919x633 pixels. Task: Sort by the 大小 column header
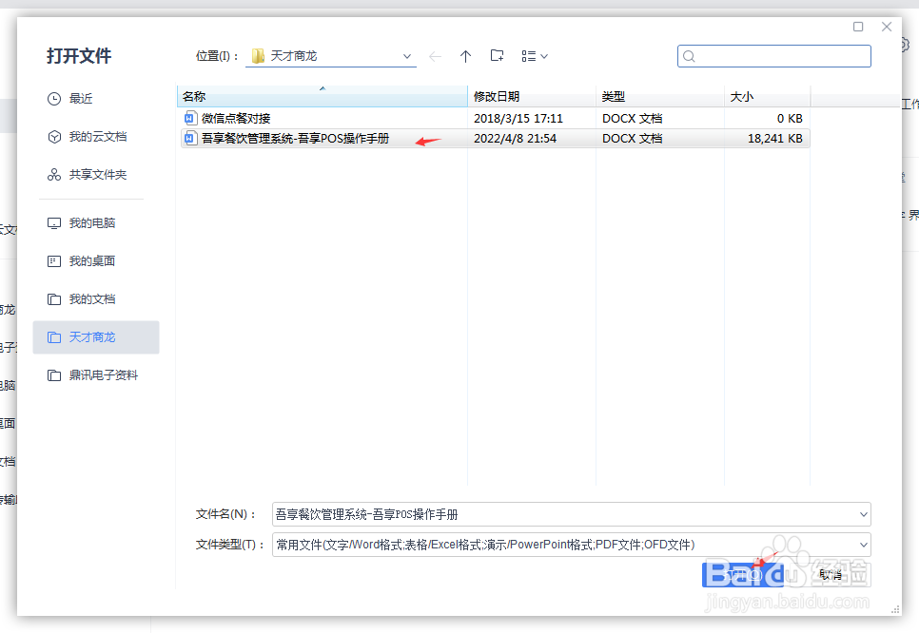(x=767, y=97)
